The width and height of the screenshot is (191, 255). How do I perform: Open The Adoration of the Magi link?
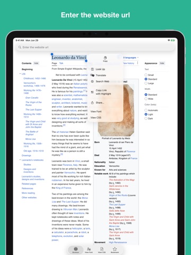click(x=122, y=180)
